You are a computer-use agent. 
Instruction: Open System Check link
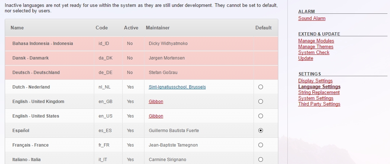314,53
